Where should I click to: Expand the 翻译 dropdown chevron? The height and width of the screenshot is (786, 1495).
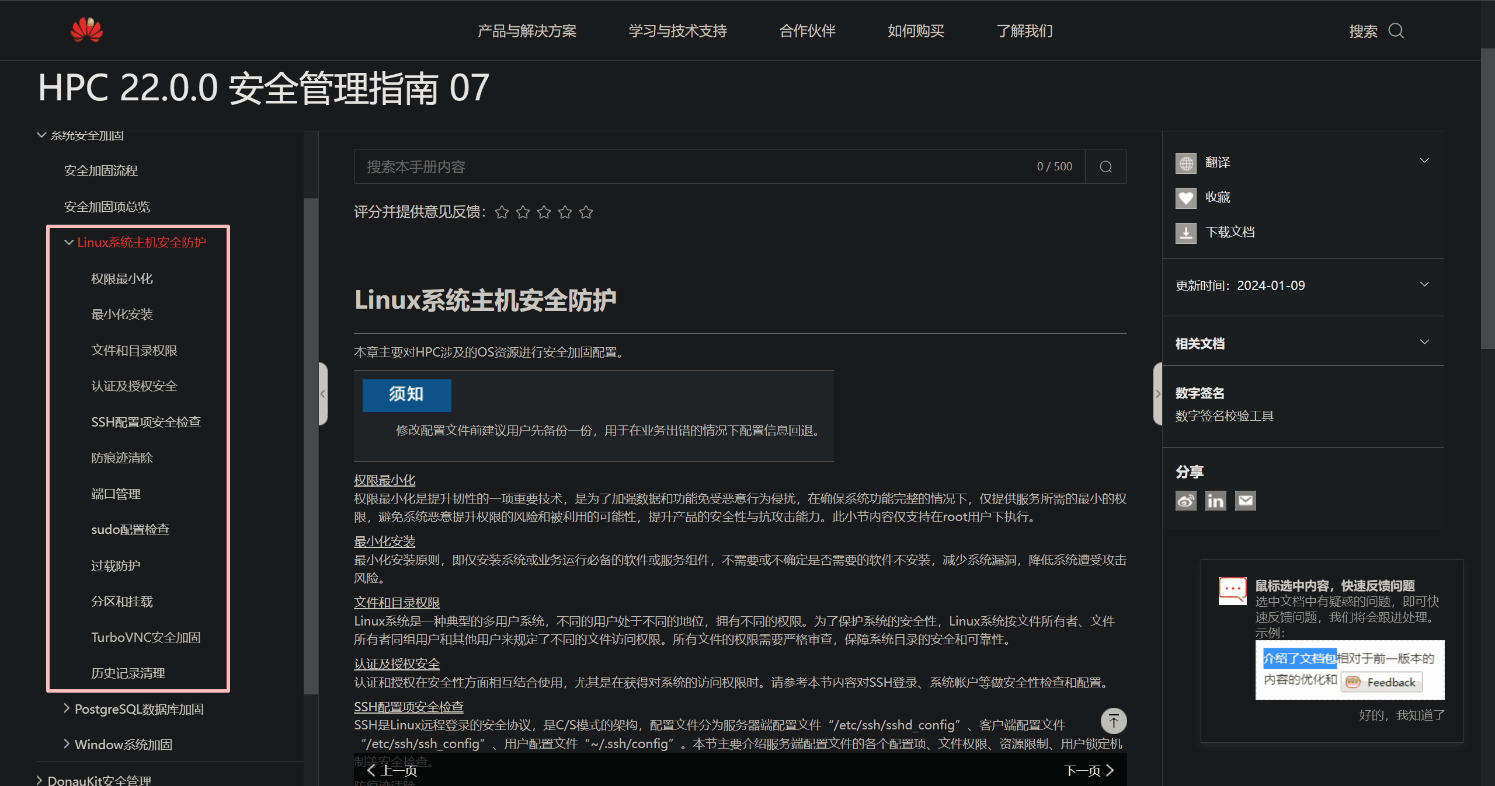[x=1424, y=160]
